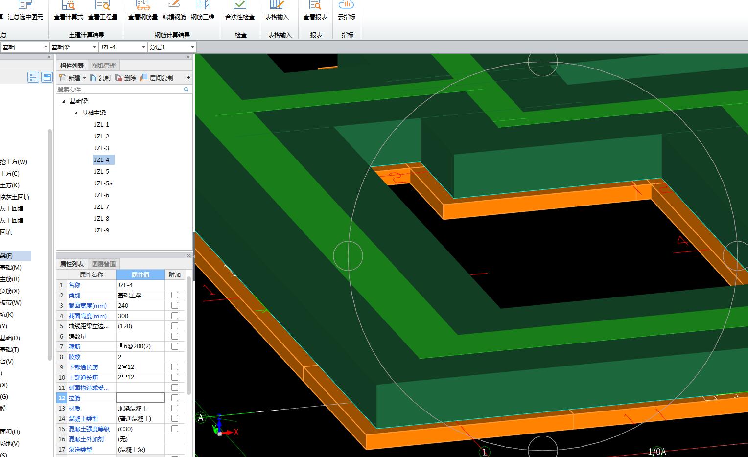The height and width of the screenshot is (457, 748).
Task: Toggle 附加 checkbox for 跨数量 row
Action: coord(175,336)
